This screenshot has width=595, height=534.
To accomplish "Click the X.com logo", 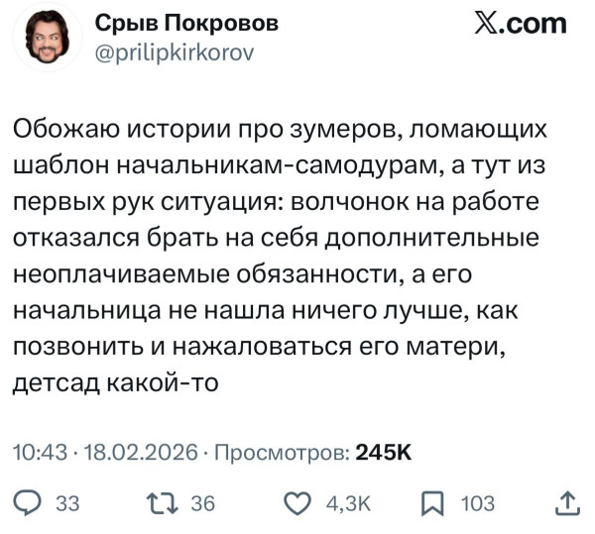I will point(520,25).
